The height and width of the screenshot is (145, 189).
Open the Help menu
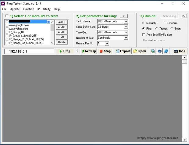click(57, 9)
